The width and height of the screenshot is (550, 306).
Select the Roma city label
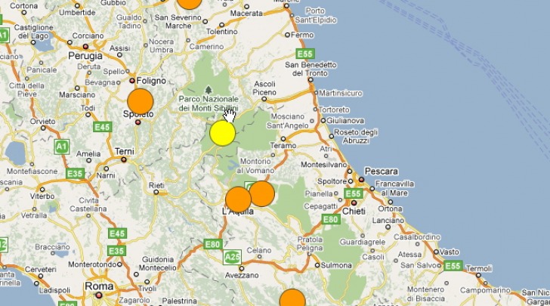click(x=99, y=286)
